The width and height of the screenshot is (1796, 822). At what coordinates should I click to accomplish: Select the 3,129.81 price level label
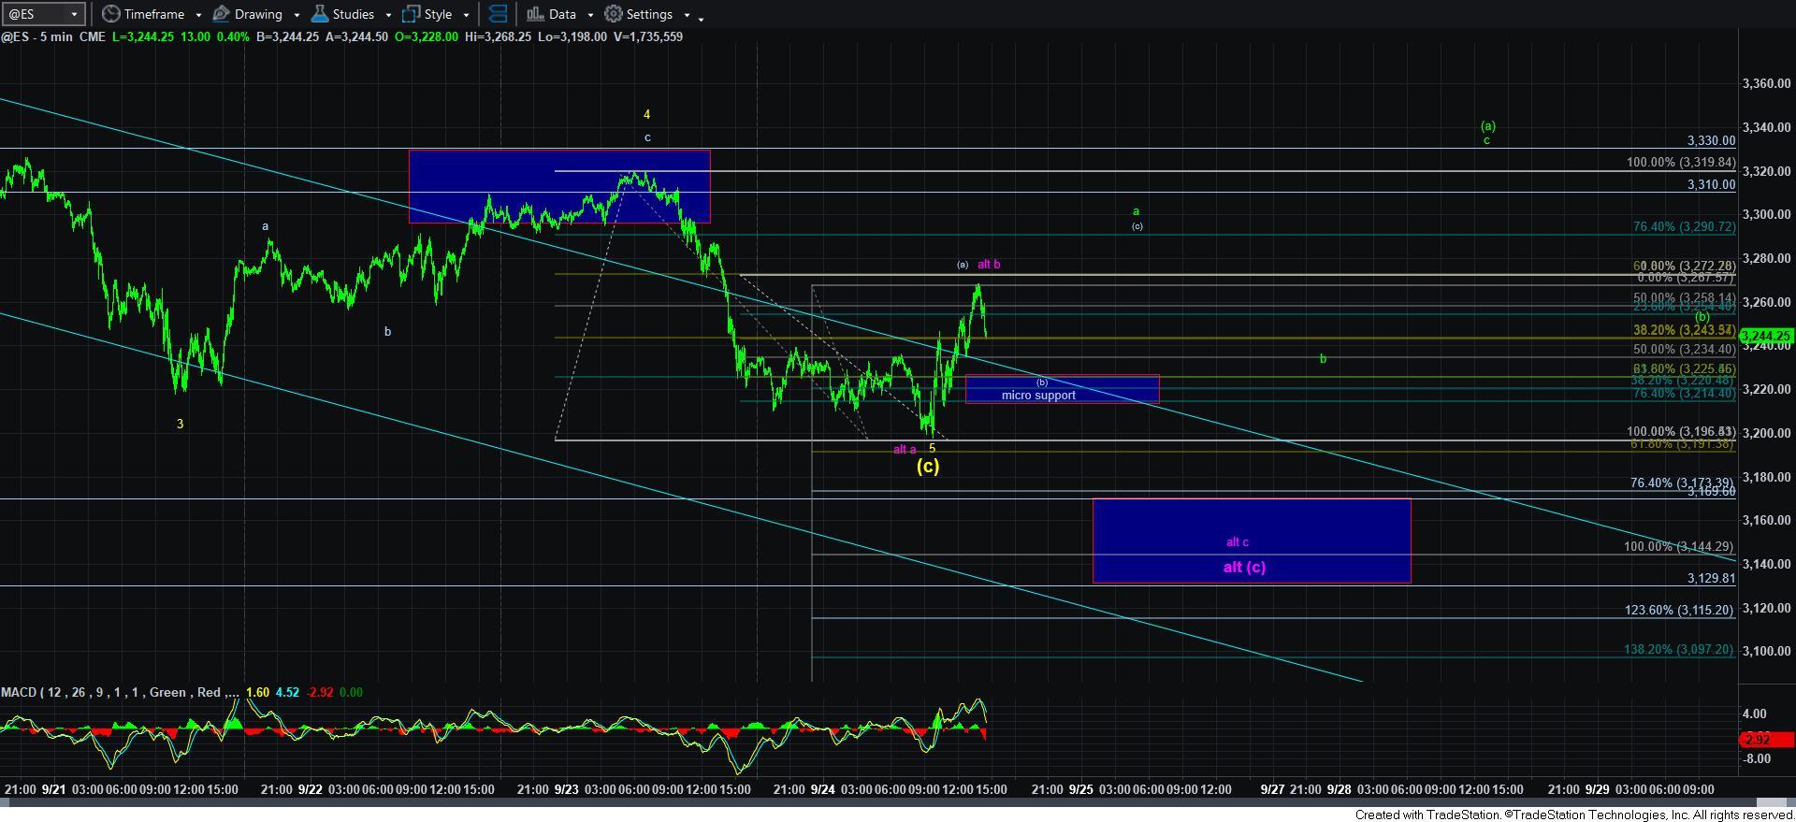tap(1711, 579)
